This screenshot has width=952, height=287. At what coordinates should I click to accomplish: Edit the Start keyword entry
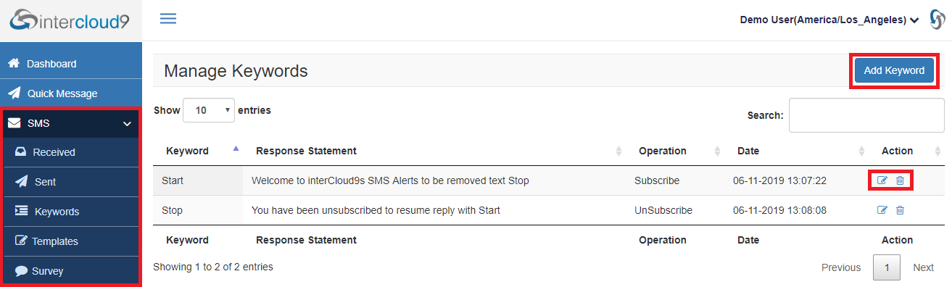pos(882,180)
